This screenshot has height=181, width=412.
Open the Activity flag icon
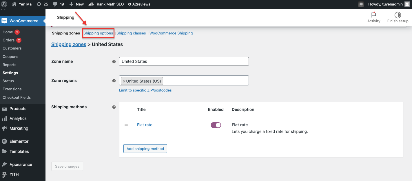(374, 15)
